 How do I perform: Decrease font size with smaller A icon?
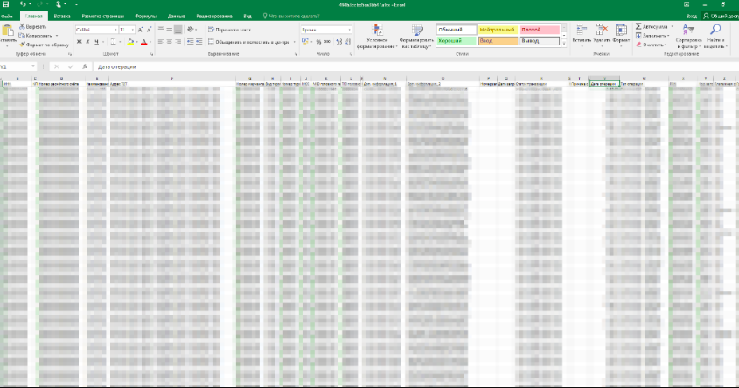coord(149,30)
